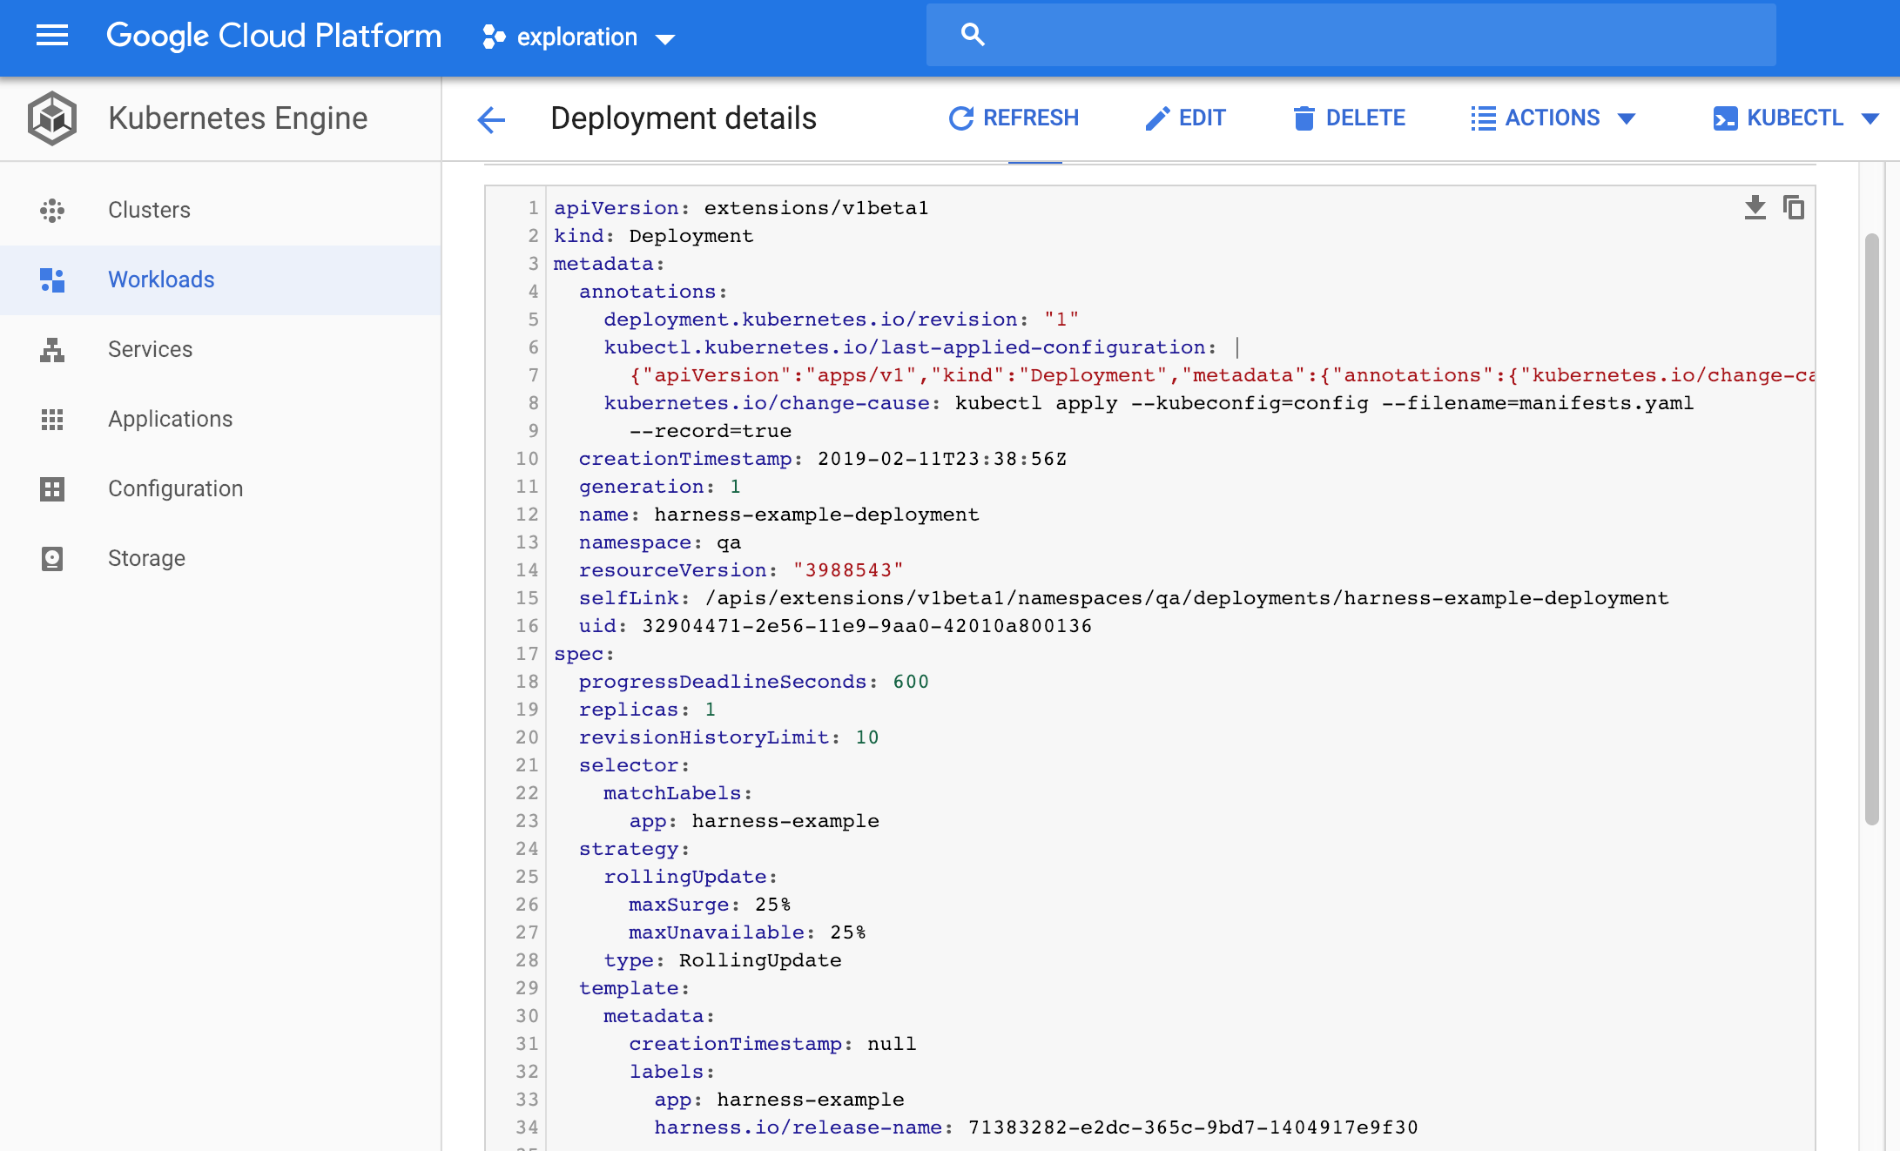Open the exploration project selector
Screen dimensions: 1900x1151
click(x=579, y=37)
